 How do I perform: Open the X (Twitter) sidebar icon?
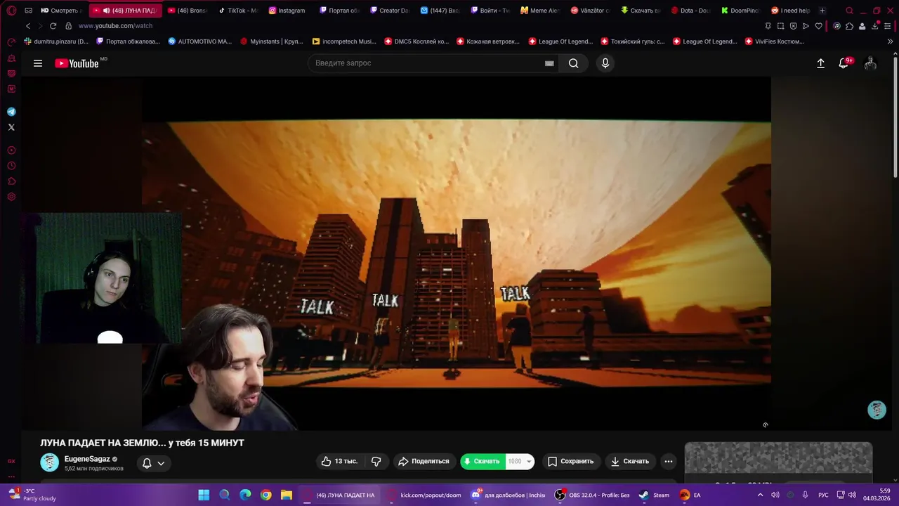click(11, 127)
